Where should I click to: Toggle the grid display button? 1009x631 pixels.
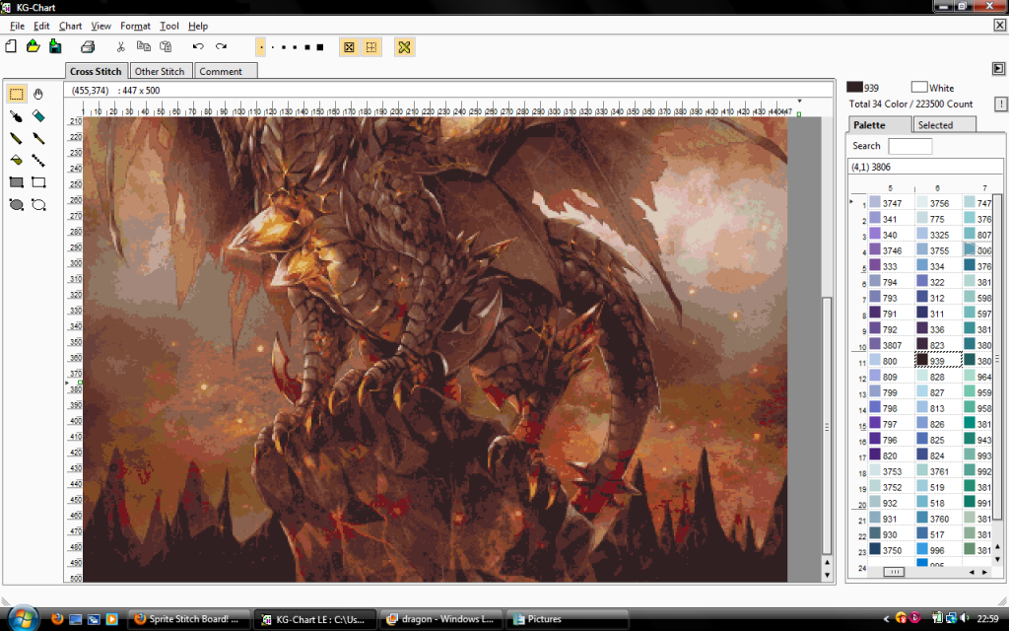[371, 46]
